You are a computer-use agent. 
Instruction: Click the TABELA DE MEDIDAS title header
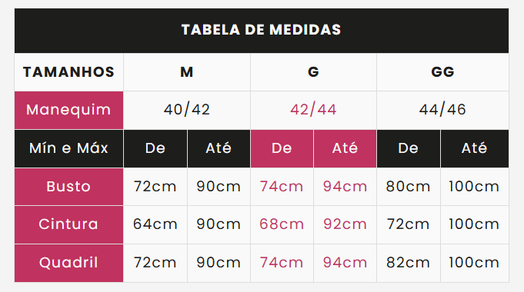point(262,31)
